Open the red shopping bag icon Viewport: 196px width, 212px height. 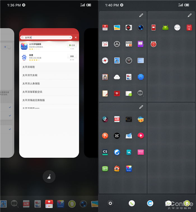[x=189, y=28]
